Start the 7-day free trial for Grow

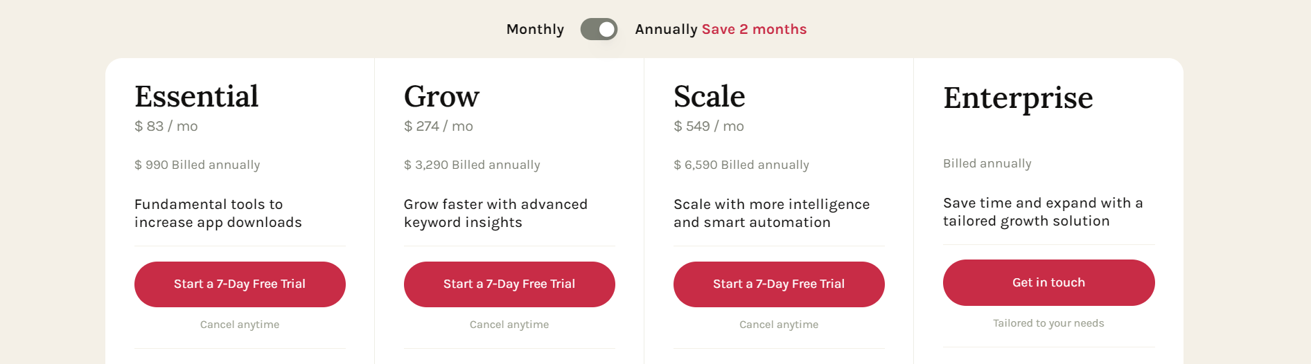click(x=509, y=284)
